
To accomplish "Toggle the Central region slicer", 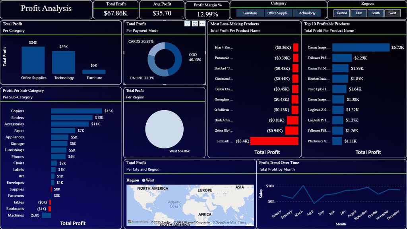I will coord(341,13).
